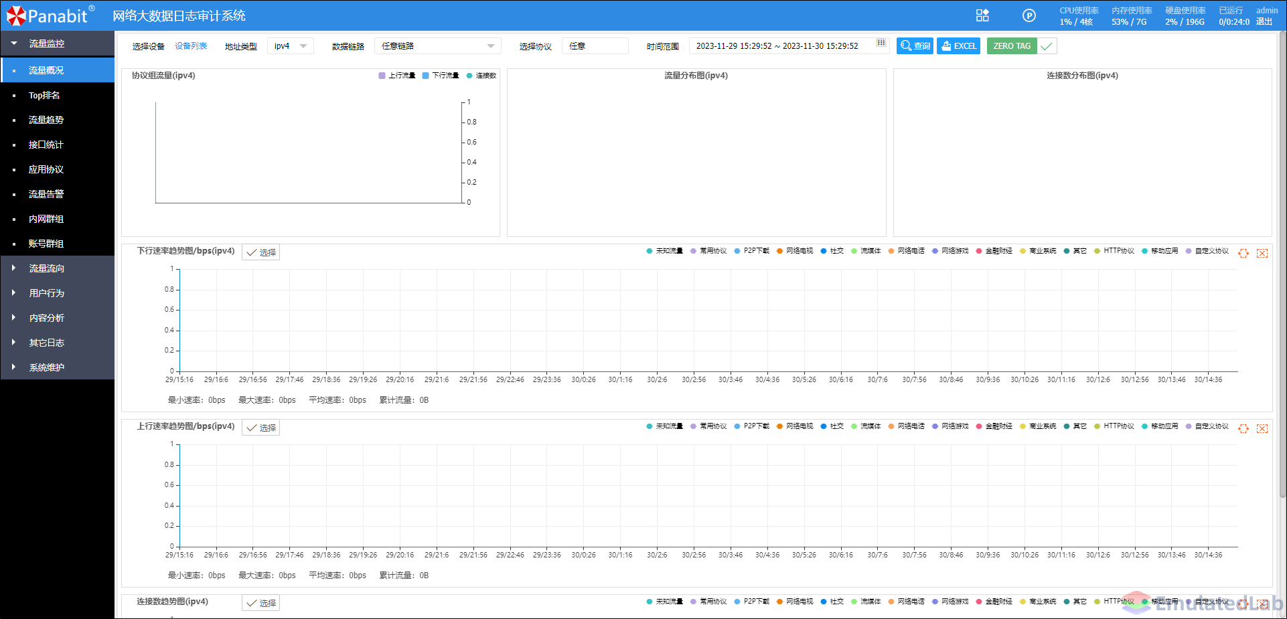Image resolution: width=1287 pixels, height=619 pixels.
Task: Toggle 自定义协议 series in the downlink chart legend
Action: (1207, 251)
